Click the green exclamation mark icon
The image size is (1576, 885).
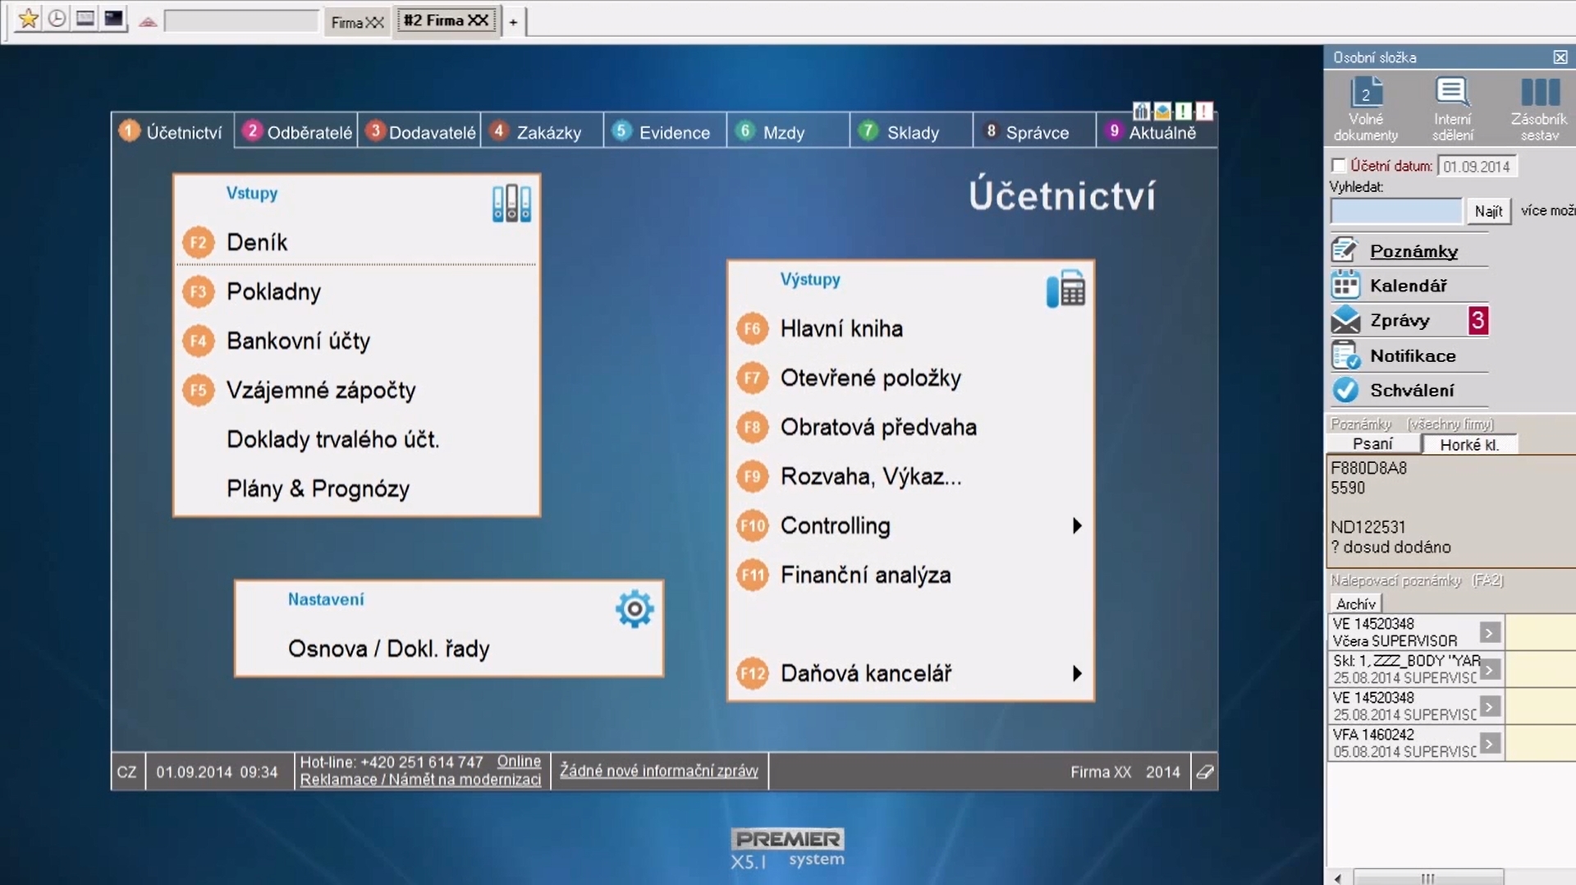[x=1183, y=111]
